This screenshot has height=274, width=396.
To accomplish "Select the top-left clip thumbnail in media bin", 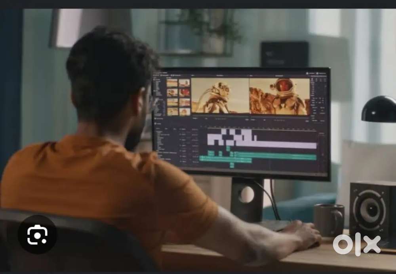I will [172, 83].
